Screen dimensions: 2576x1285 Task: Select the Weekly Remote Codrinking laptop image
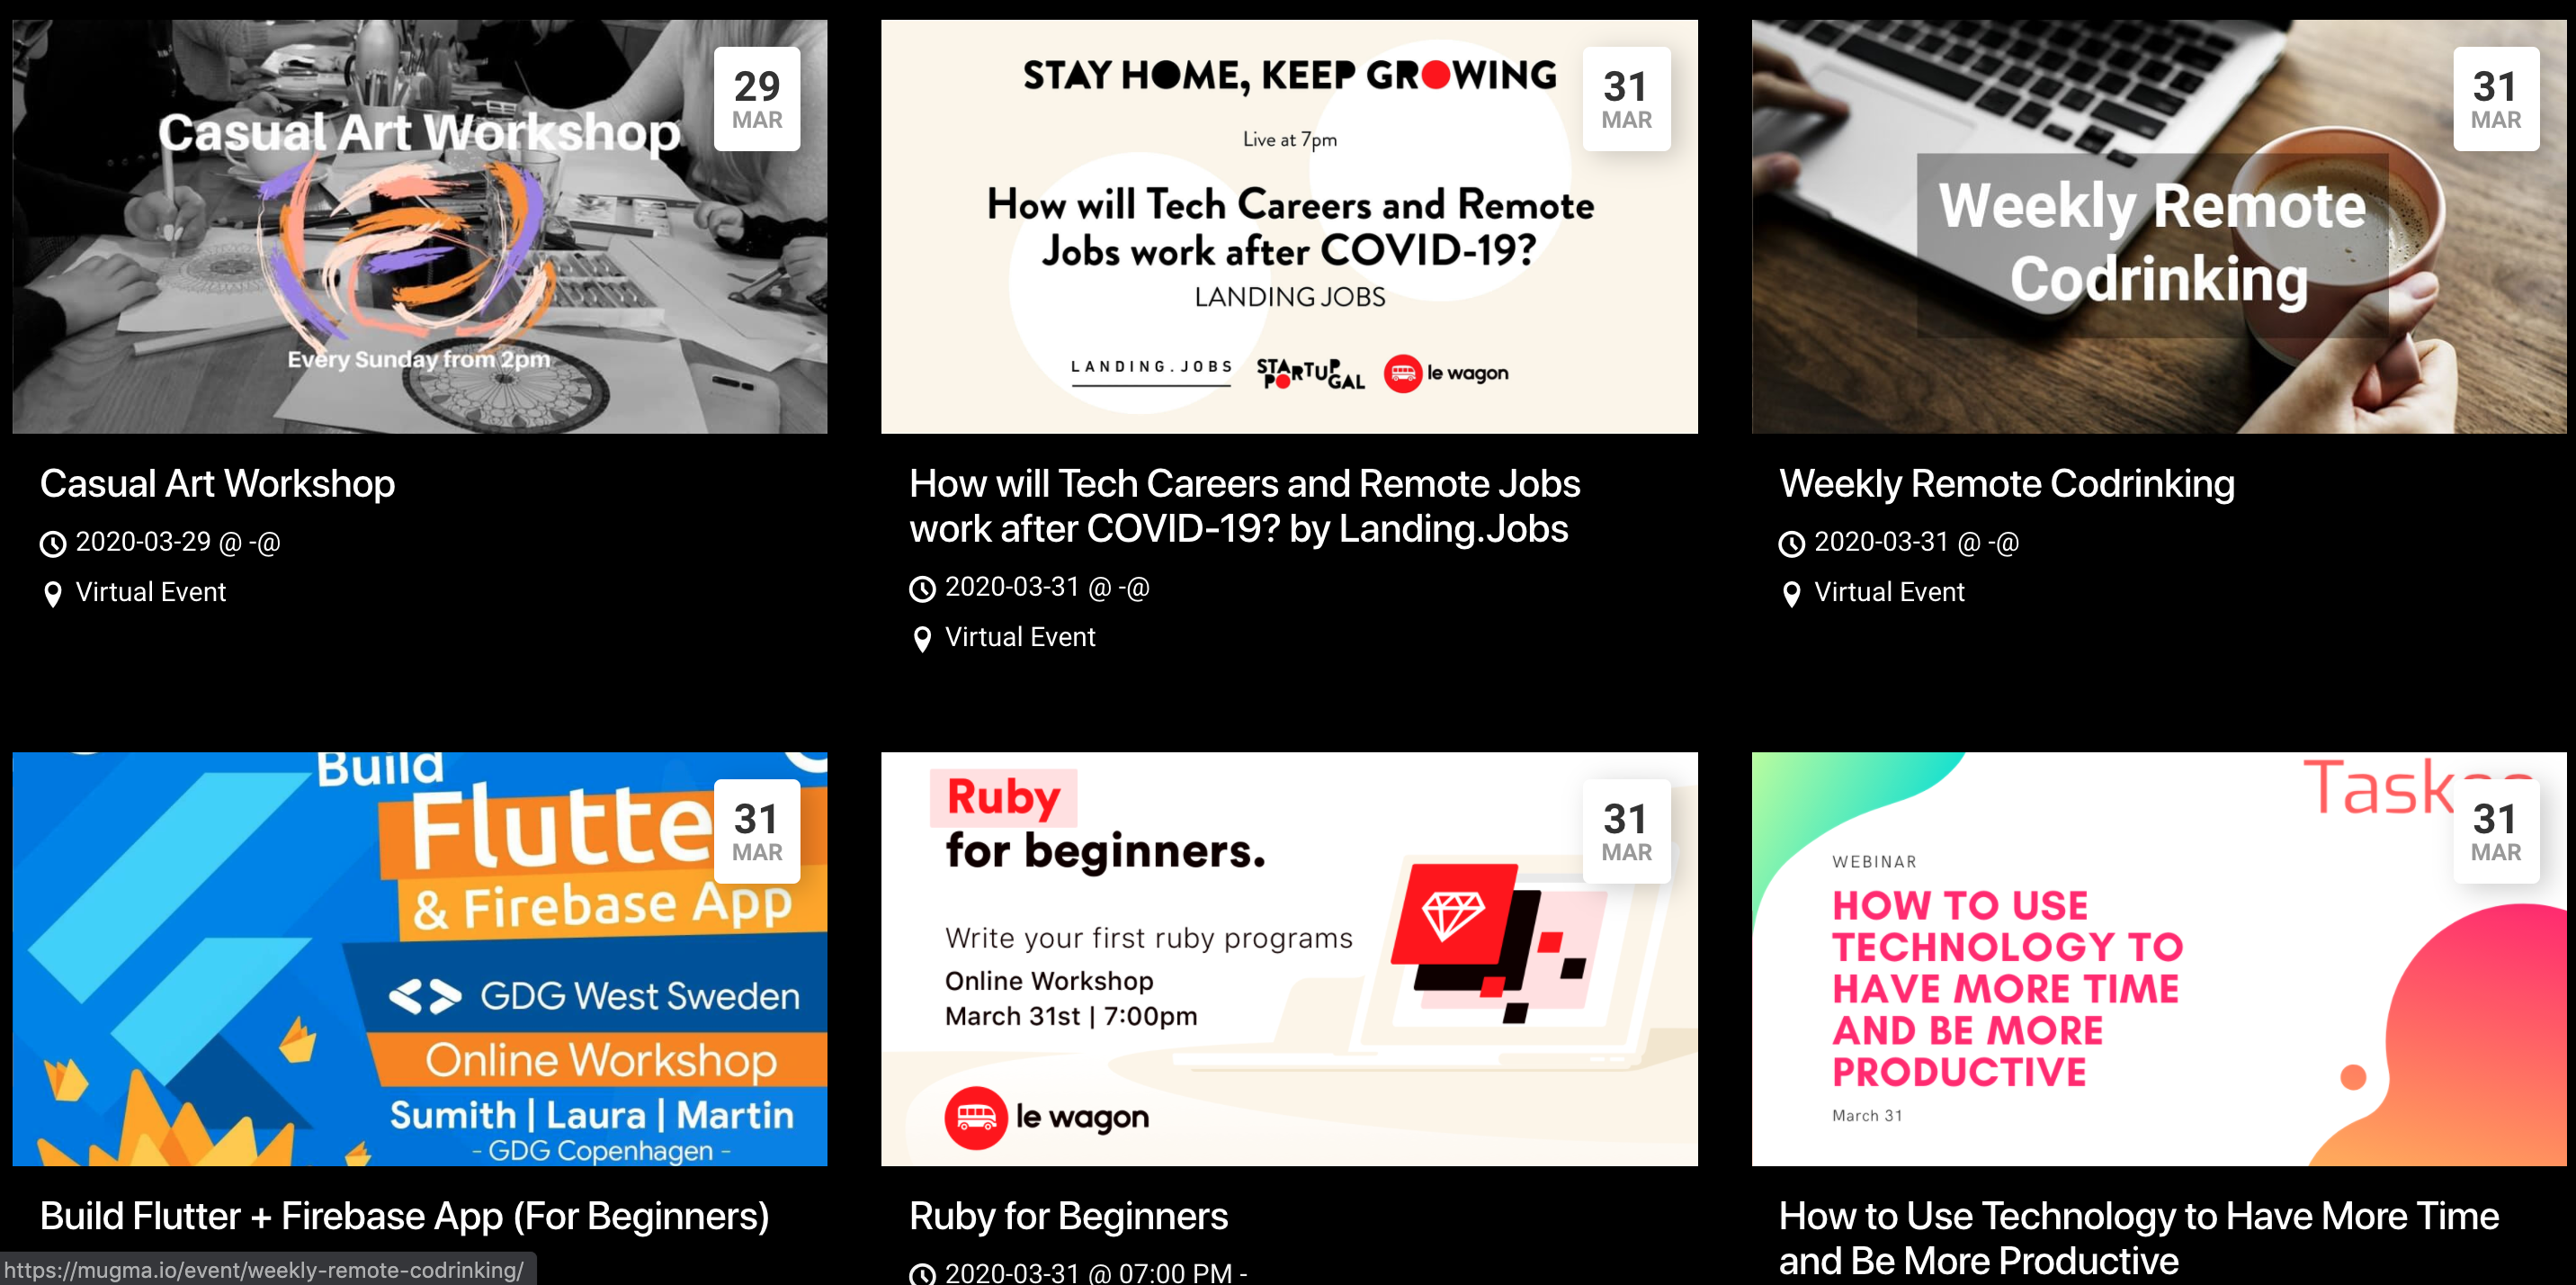coord(2159,226)
